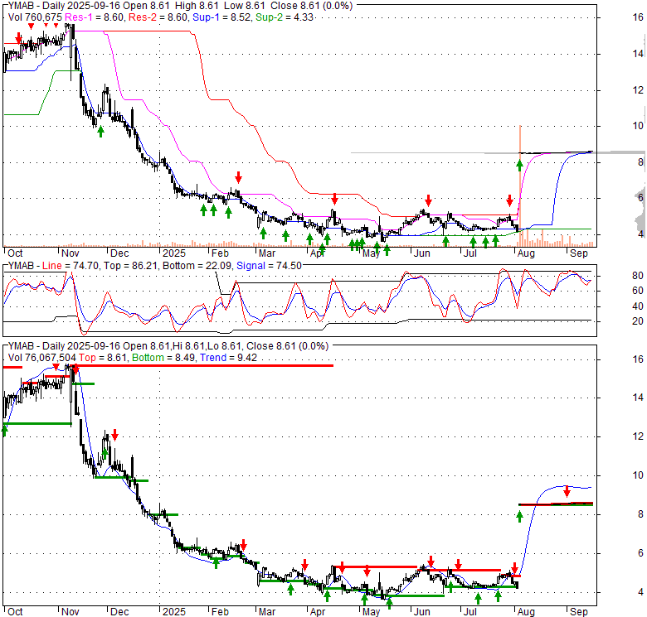The image size is (647, 617).
Task: Click the 'Bottom = 8.49' label in bottom chart
Action: [163, 358]
